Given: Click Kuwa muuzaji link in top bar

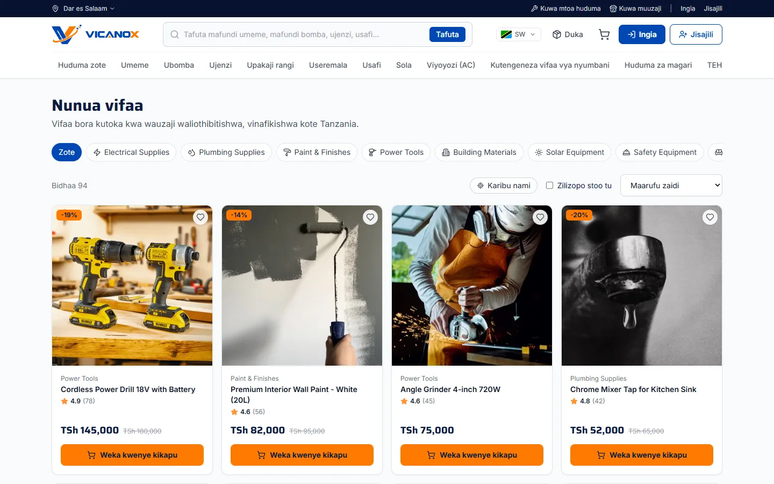Looking at the screenshot, I should [x=635, y=9].
